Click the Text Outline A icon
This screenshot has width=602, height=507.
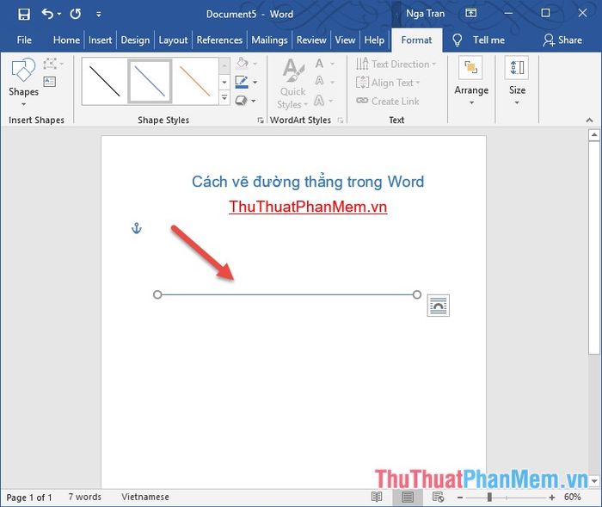click(319, 82)
